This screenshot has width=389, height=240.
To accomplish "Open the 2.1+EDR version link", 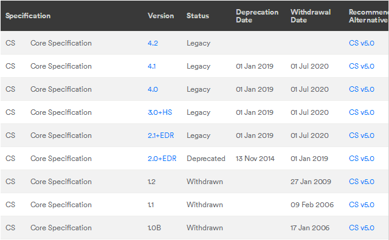I will 160,135.
